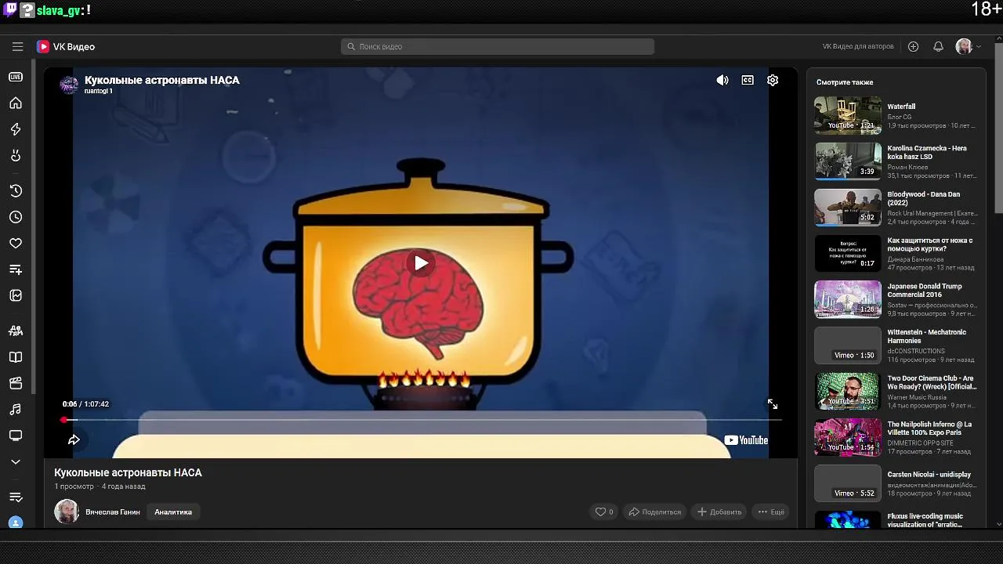Expand more sidebar categories chevron
1003x564 pixels.
pos(16,462)
